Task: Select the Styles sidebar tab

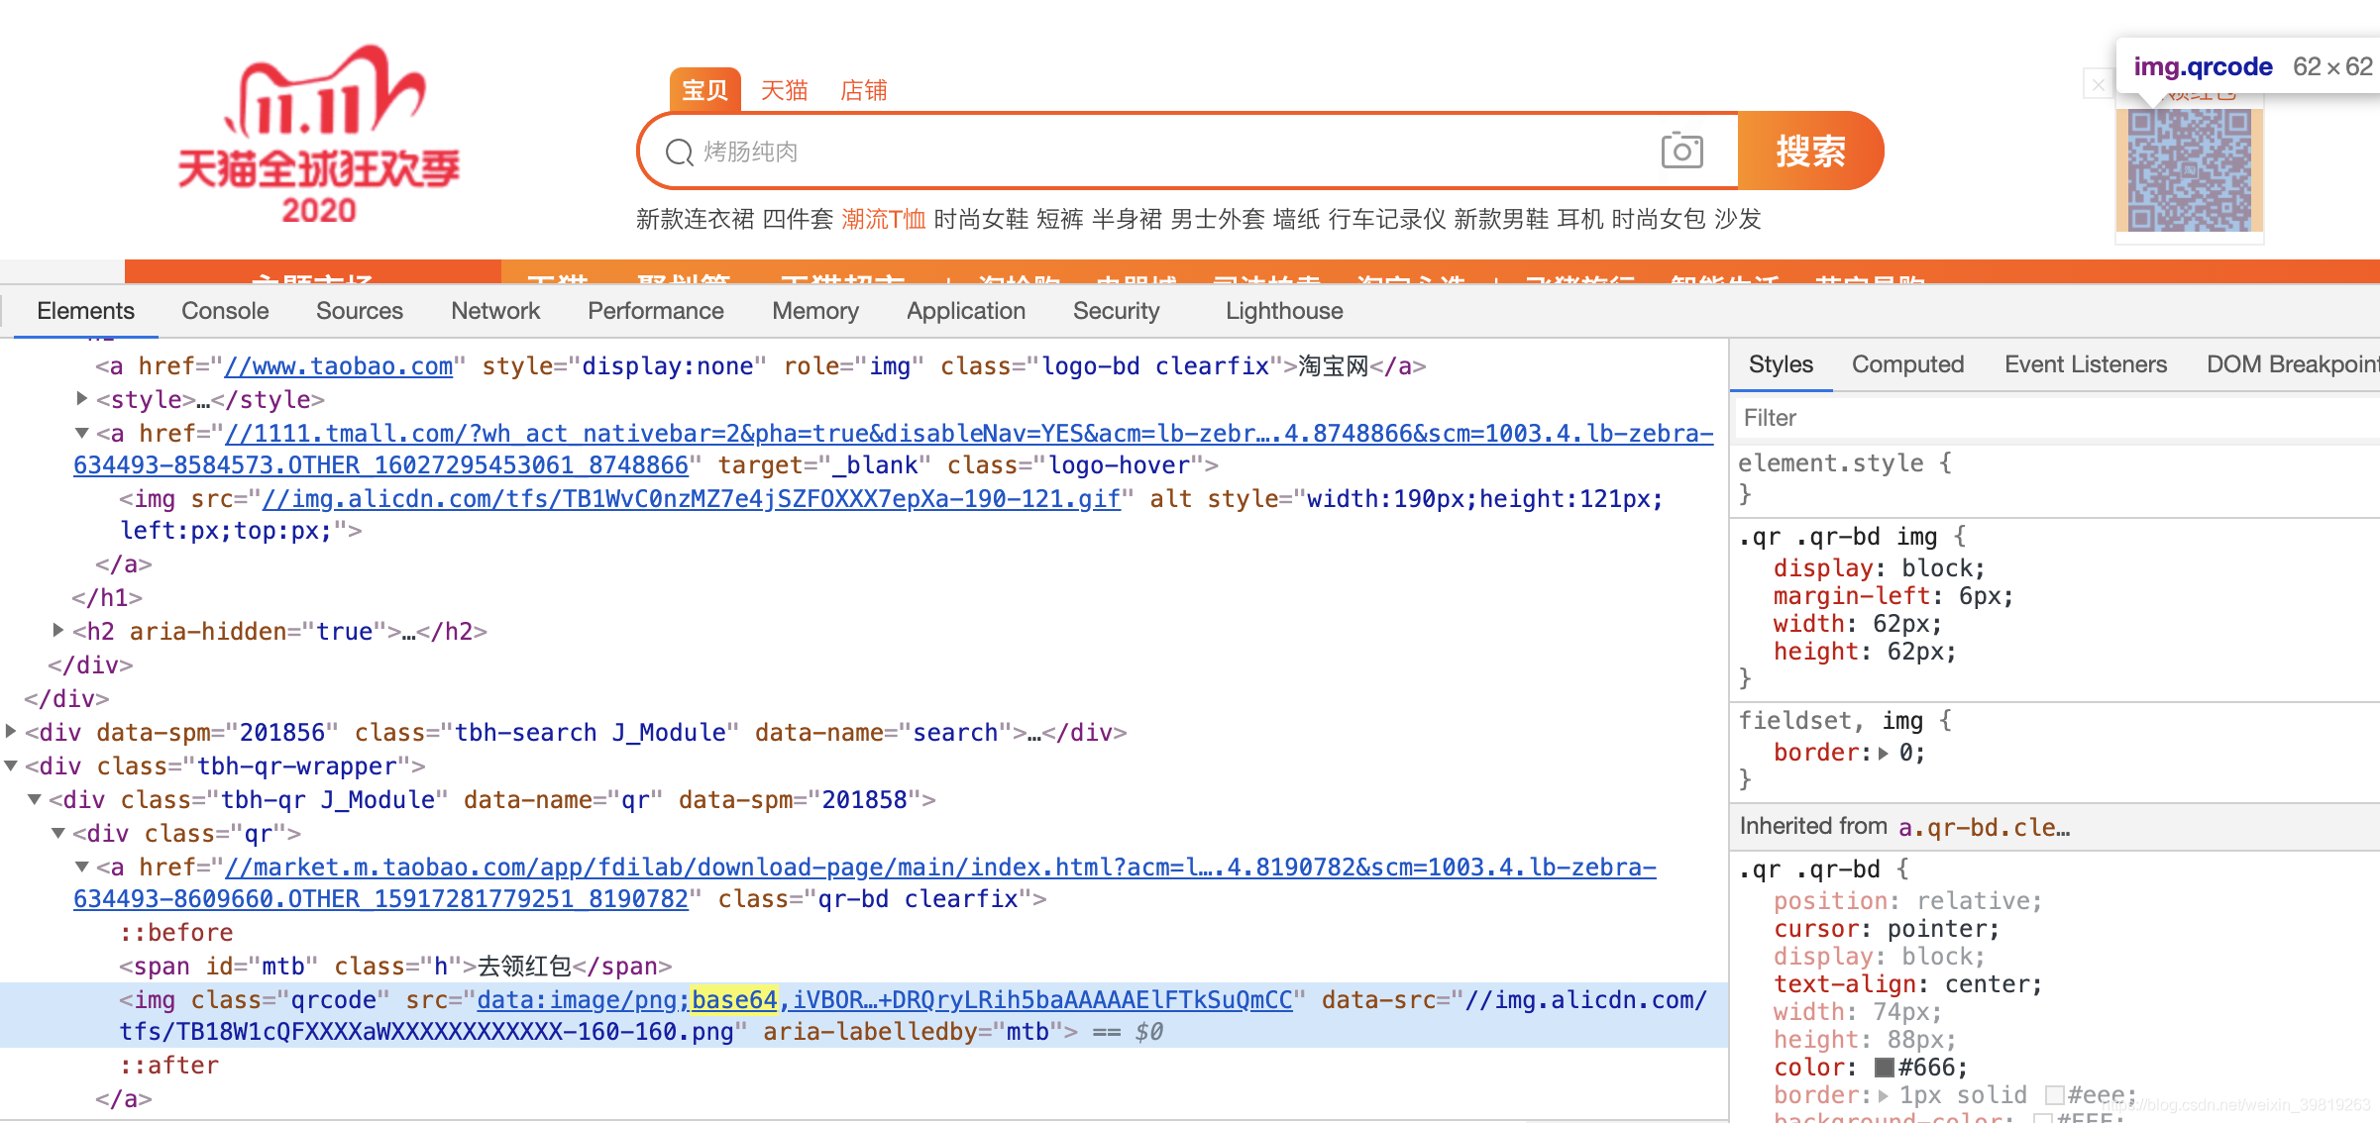Action: (1781, 364)
